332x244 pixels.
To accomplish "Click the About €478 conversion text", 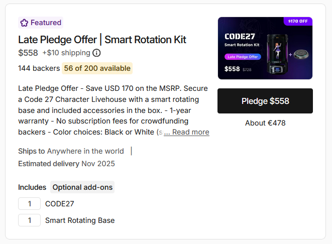I will coord(265,123).
